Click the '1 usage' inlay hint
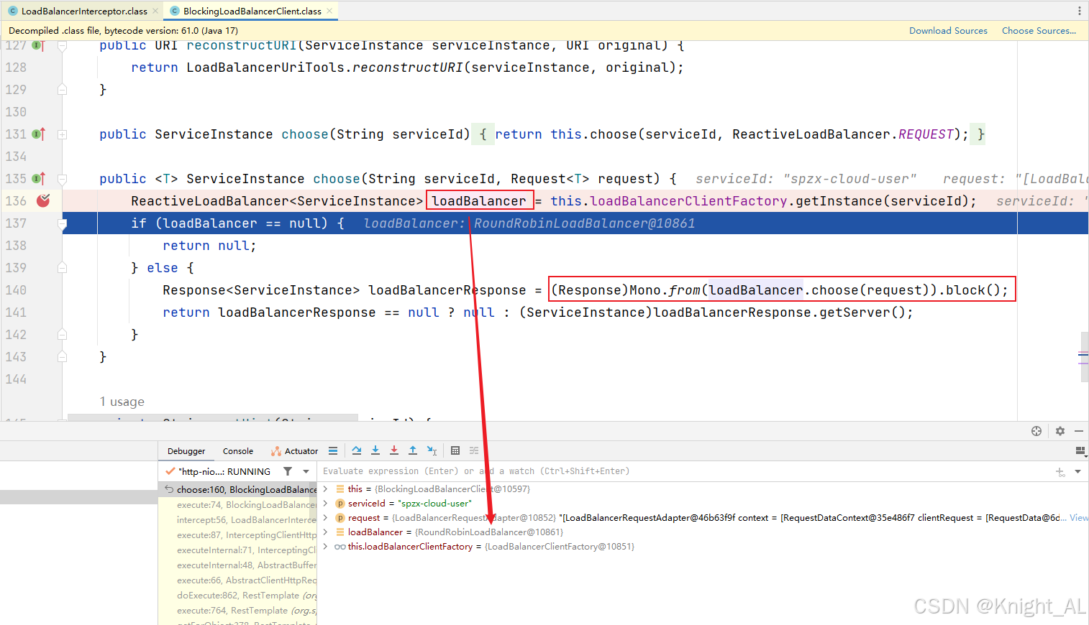The width and height of the screenshot is (1089, 625). [x=122, y=402]
